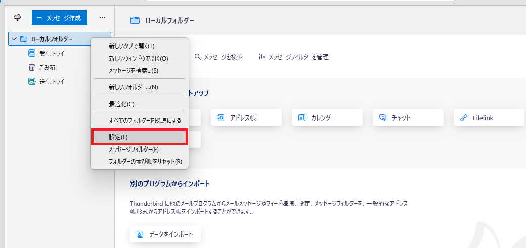This screenshot has height=248, width=526.
Task: Open the Chat (チャット) card
Action: pos(408,118)
